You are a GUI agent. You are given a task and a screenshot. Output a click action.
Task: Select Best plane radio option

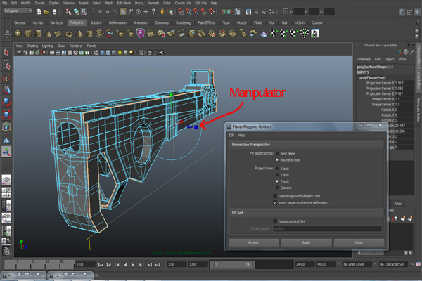click(277, 154)
